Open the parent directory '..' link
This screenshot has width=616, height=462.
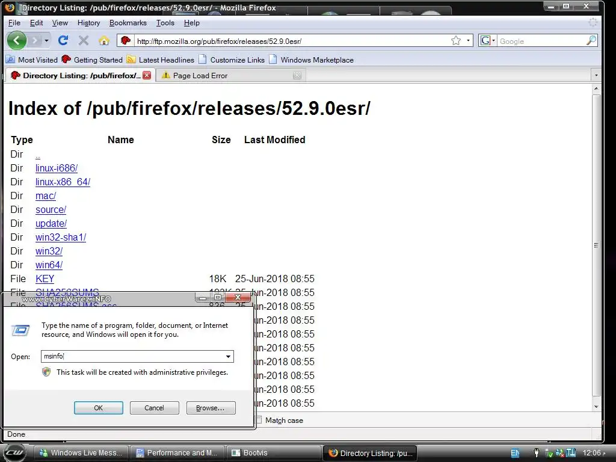point(38,155)
